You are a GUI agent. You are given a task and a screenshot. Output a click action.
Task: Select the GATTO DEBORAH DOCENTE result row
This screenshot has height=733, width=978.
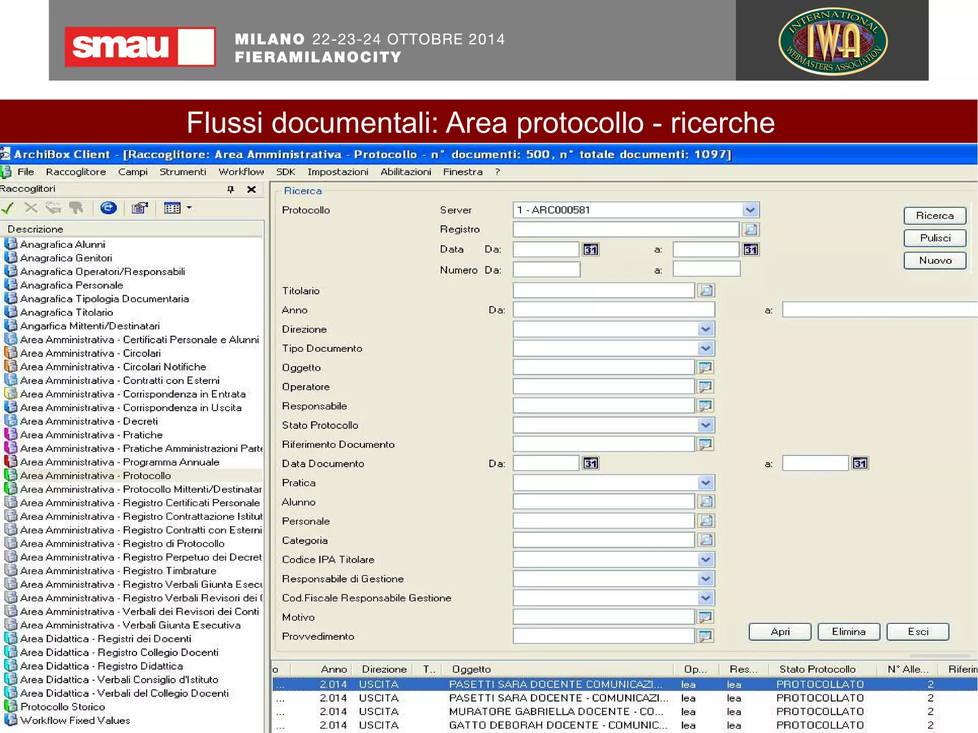pos(625,725)
